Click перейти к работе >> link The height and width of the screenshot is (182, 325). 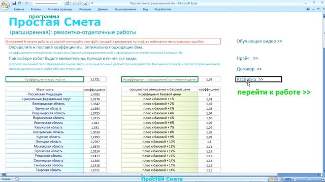tap(274, 92)
